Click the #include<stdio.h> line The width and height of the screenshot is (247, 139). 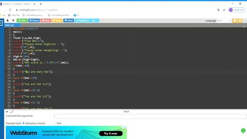pyautogui.click(x=25, y=29)
